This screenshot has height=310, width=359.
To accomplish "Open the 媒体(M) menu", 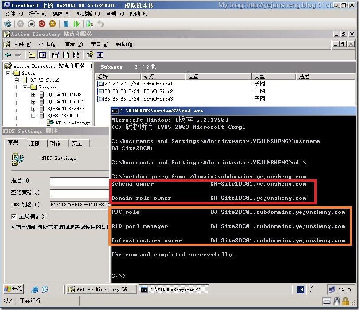I will tap(62, 14).
